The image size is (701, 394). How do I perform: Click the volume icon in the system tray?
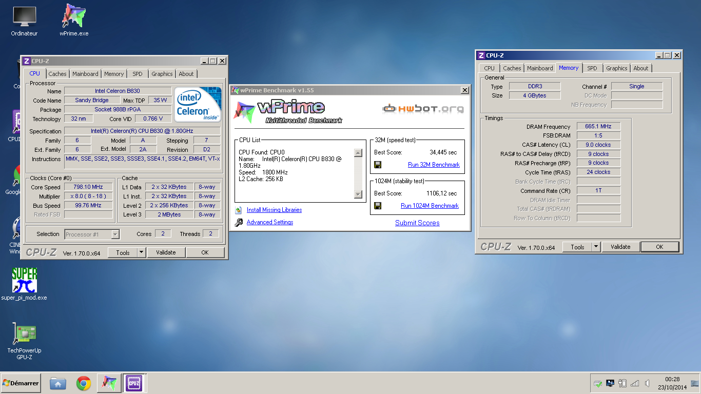(x=648, y=383)
